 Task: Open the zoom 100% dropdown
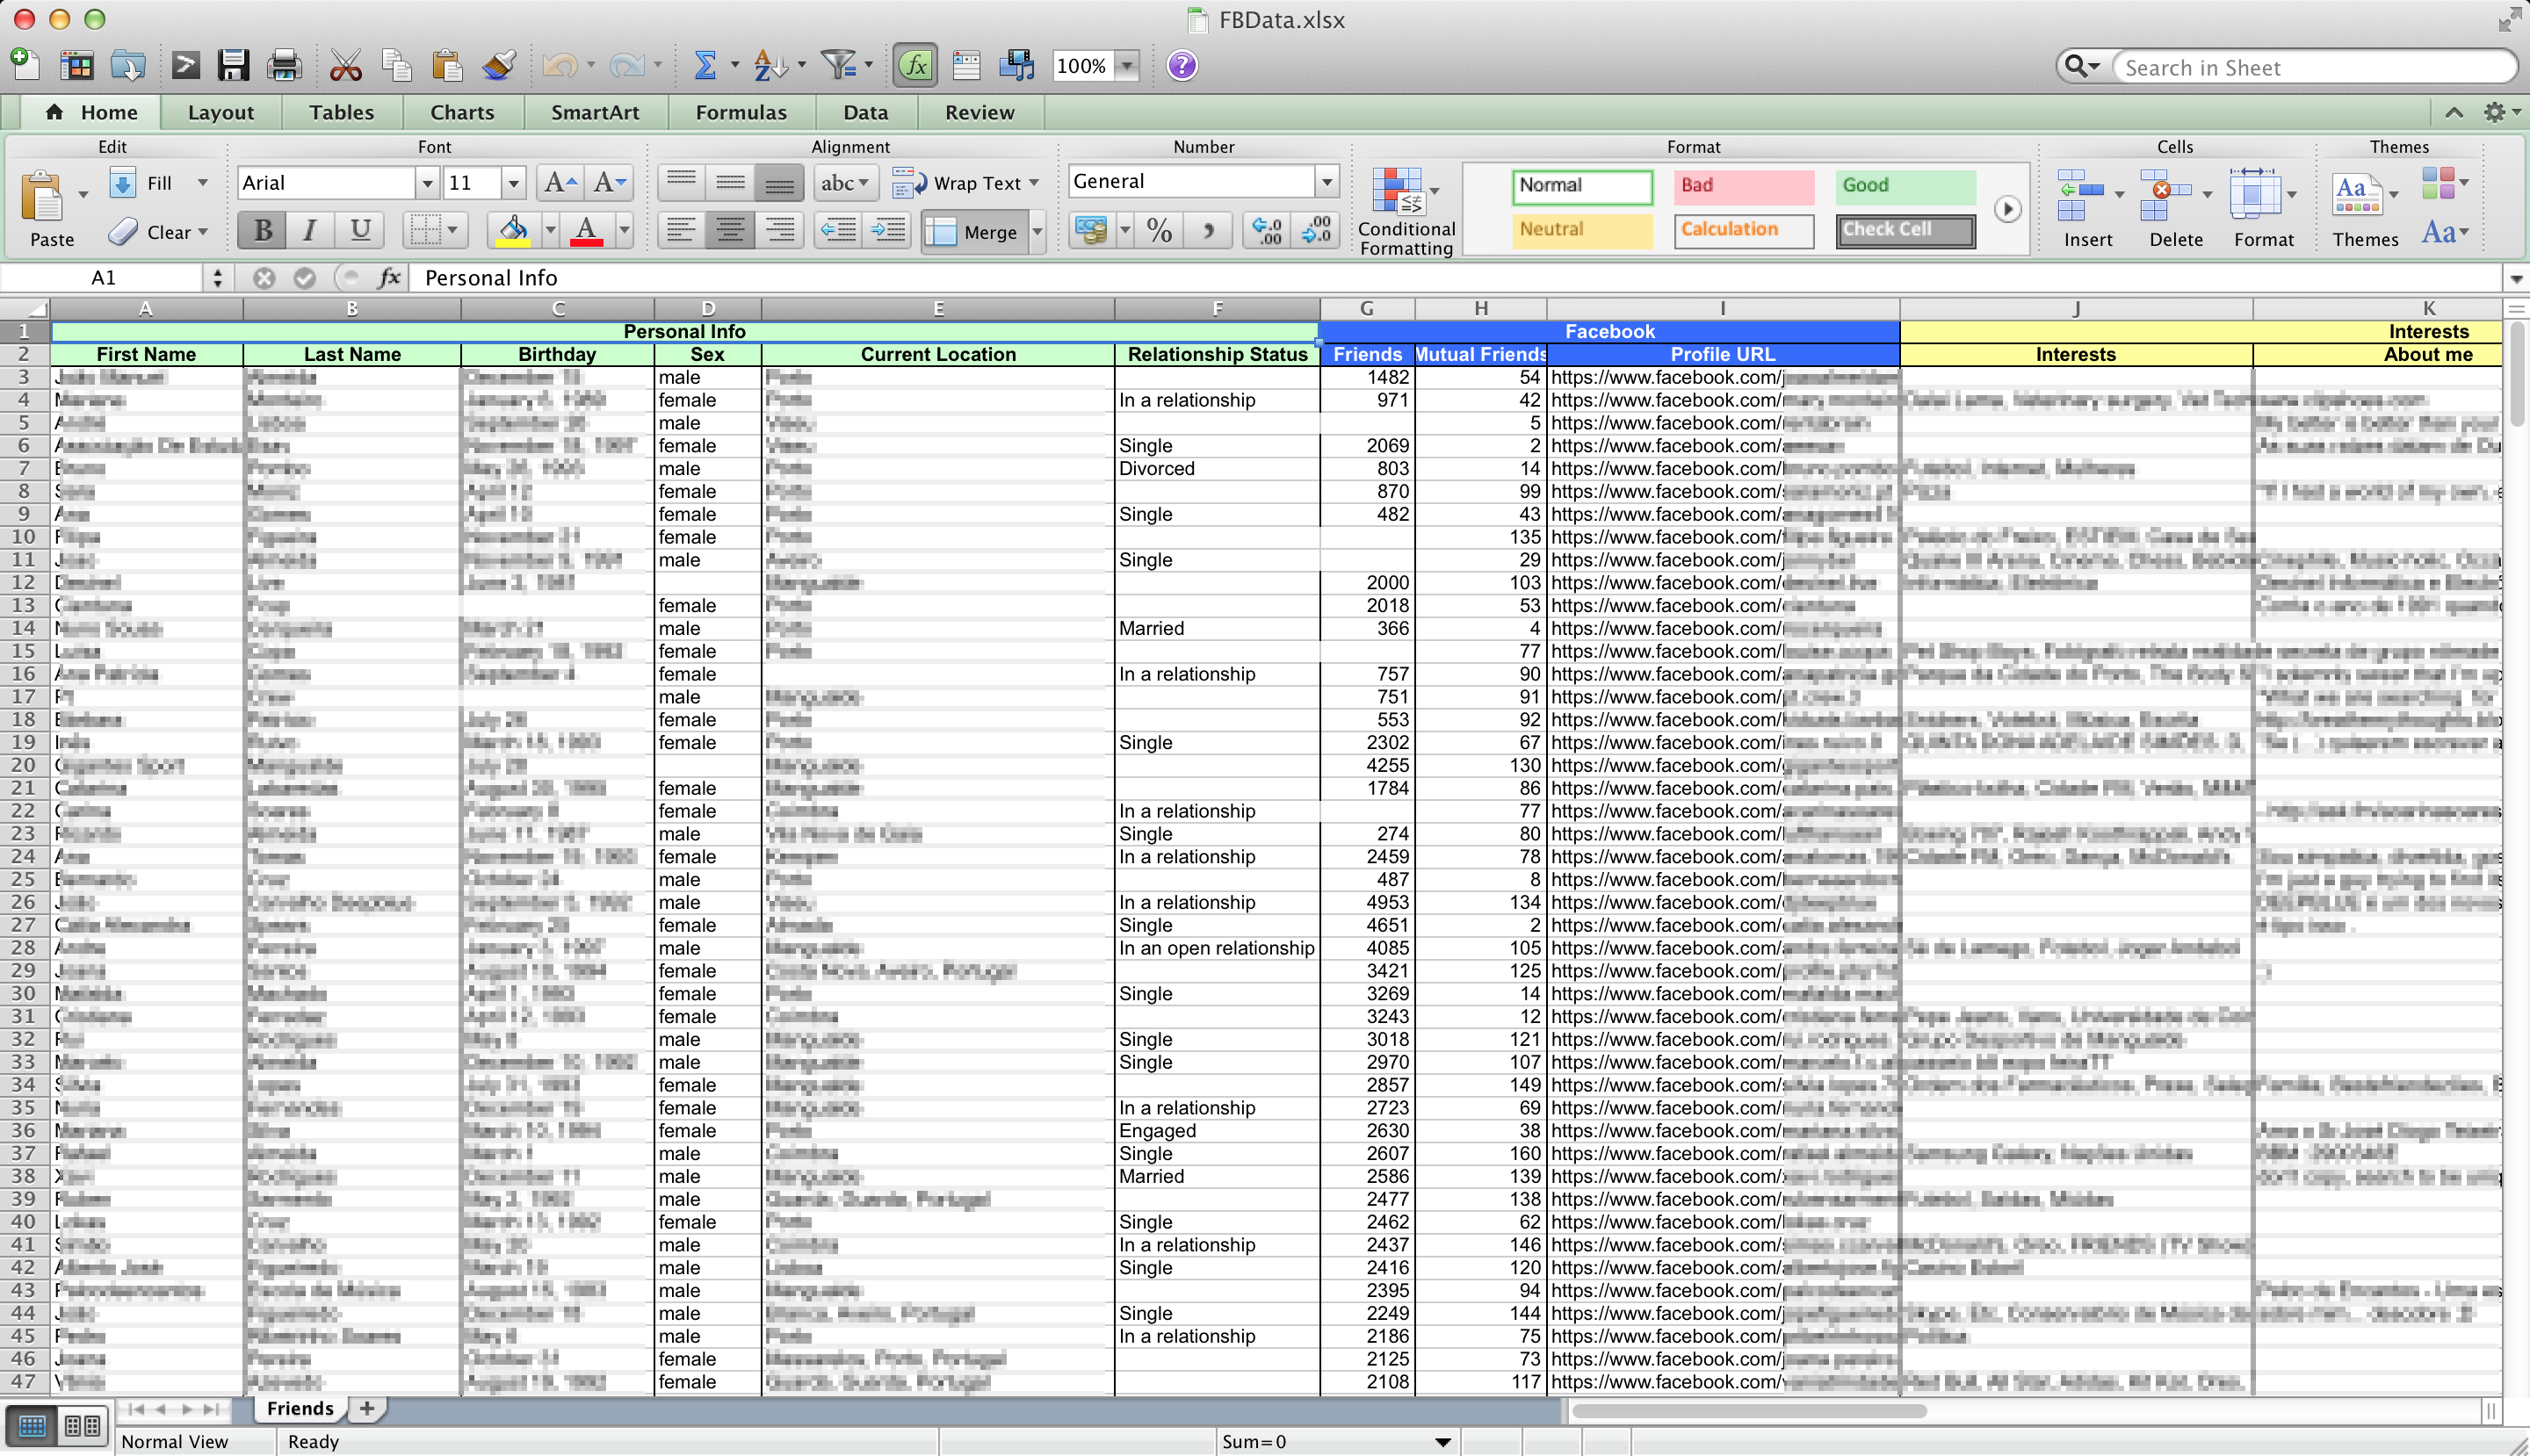(1127, 66)
